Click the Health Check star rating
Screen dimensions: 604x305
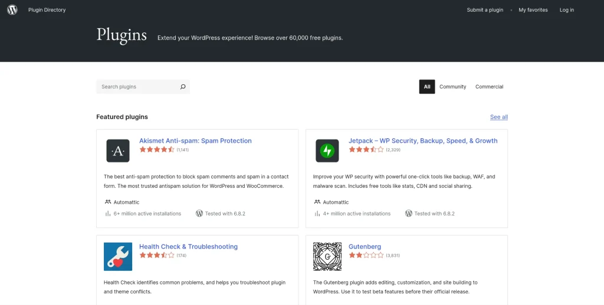(157, 255)
